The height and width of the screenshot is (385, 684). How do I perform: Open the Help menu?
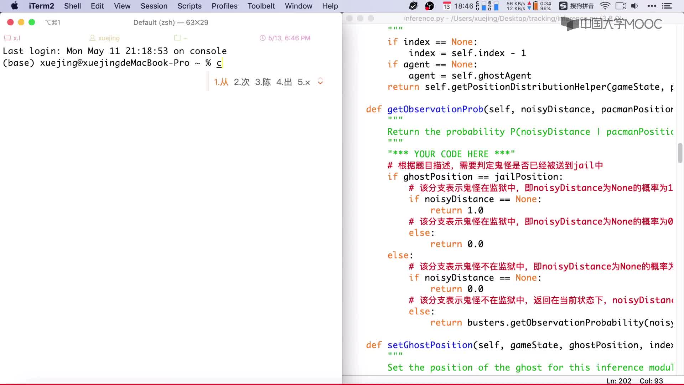[x=330, y=6]
